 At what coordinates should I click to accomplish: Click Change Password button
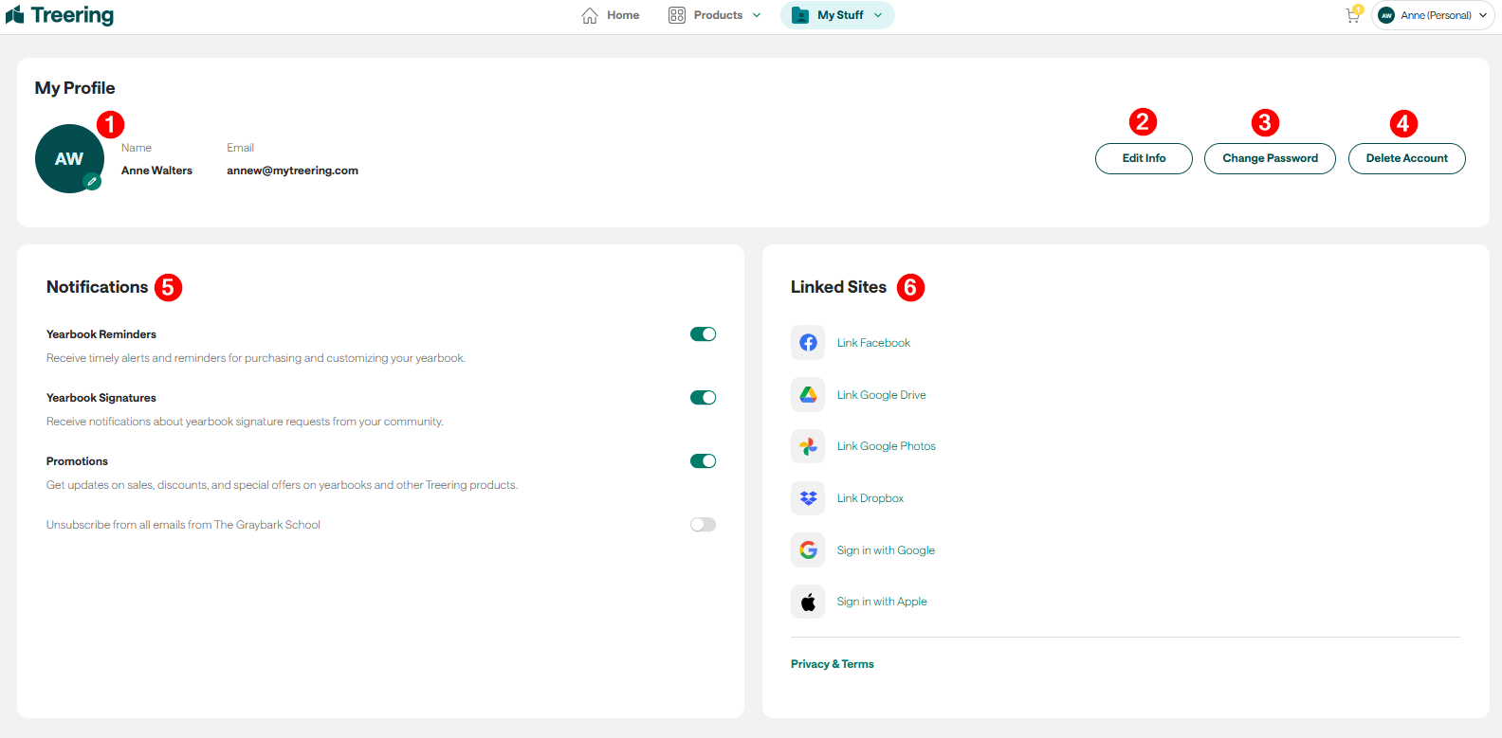[x=1270, y=158]
